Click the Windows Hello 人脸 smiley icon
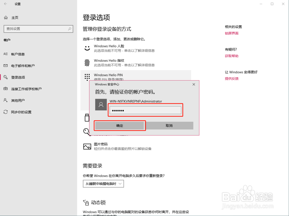The height and width of the screenshot is (216, 289). pyautogui.click(x=87, y=48)
